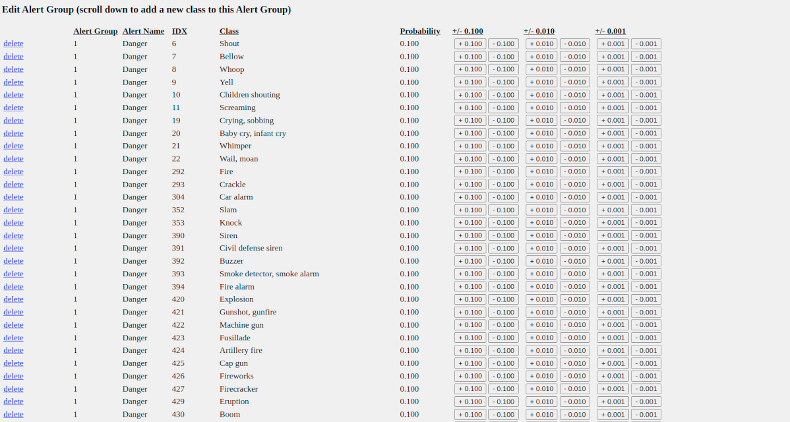Increase Fireworks probability by 0.100

pos(470,377)
